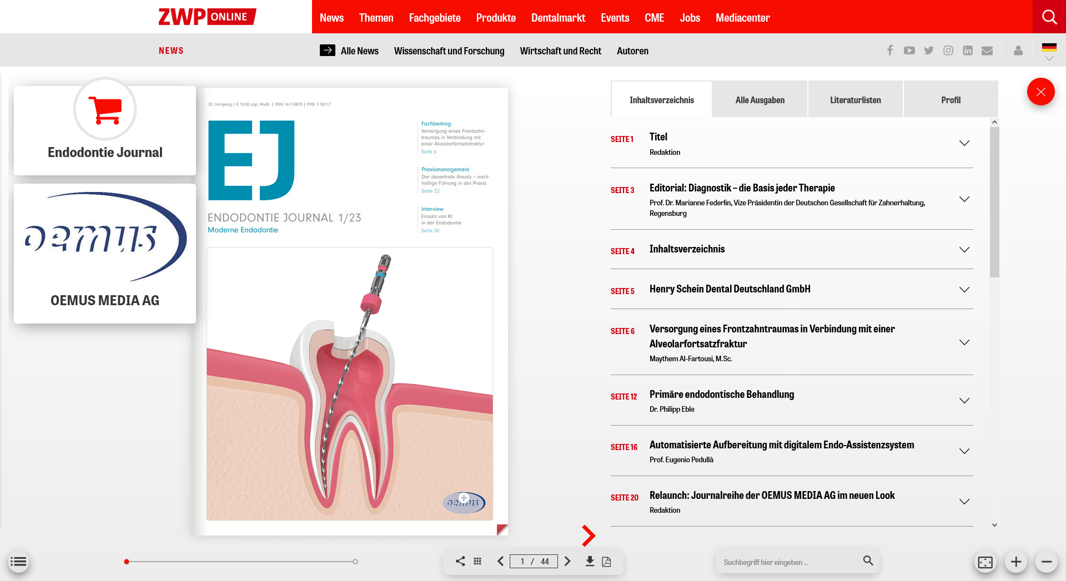Viewport: 1066px width, 581px height.
Task: Zoom into the e-paper with the plus icon
Action: [1016, 562]
